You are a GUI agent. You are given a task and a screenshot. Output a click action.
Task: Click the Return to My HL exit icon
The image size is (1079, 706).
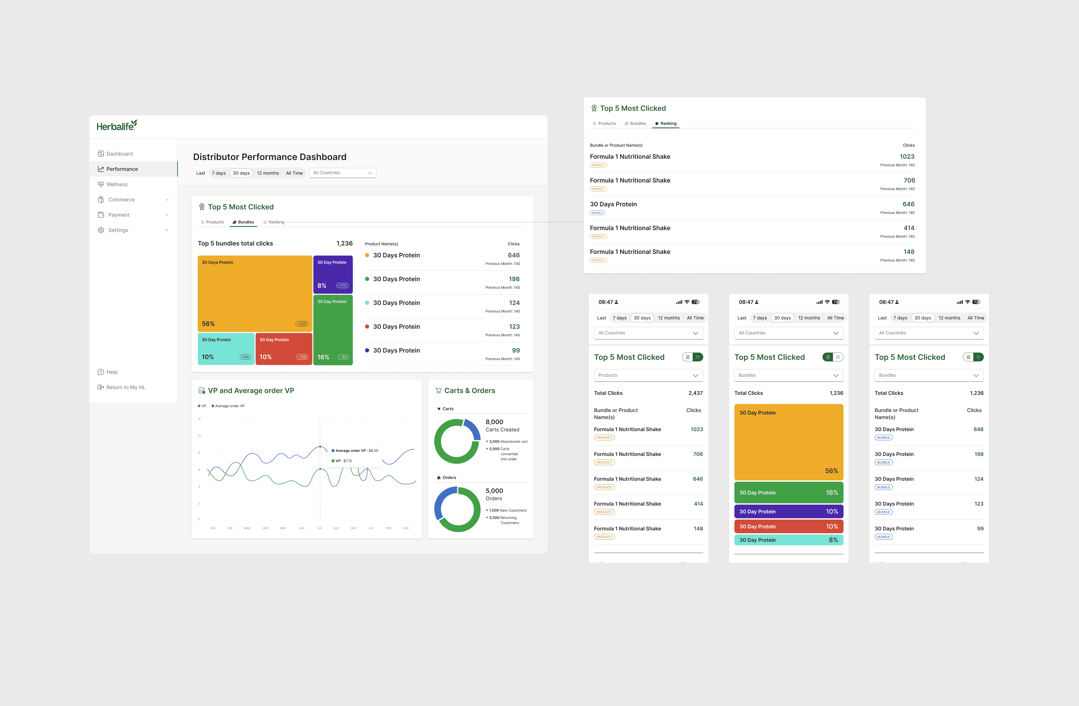pyautogui.click(x=101, y=387)
